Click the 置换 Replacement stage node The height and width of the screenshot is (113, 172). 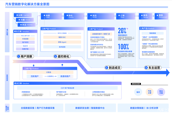tap(161, 16)
